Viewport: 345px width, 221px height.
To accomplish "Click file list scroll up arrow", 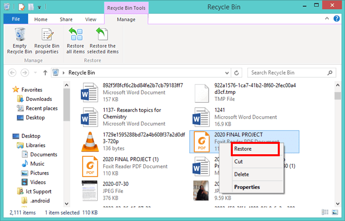I will pyautogui.click(x=338, y=85).
